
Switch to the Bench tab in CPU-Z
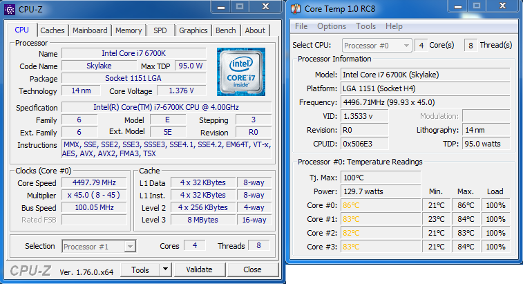pos(226,30)
